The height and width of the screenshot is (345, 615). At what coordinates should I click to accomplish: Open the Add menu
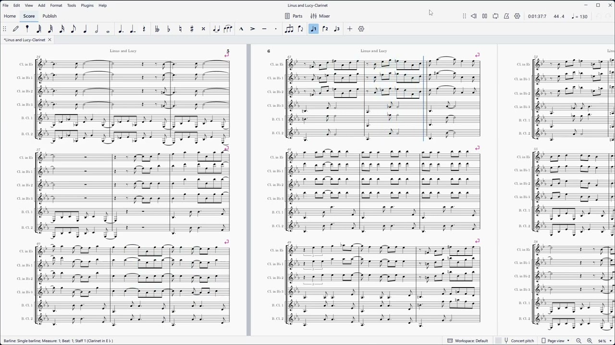pyautogui.click(x=42, y=5)
